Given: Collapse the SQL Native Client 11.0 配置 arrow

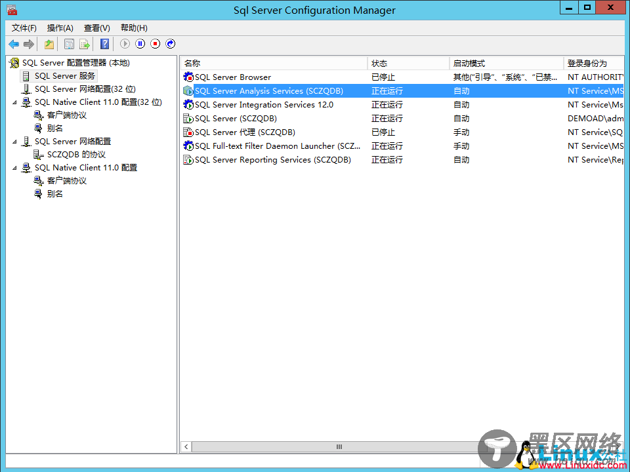Looking at the screenshot, I should click(15, 168).
